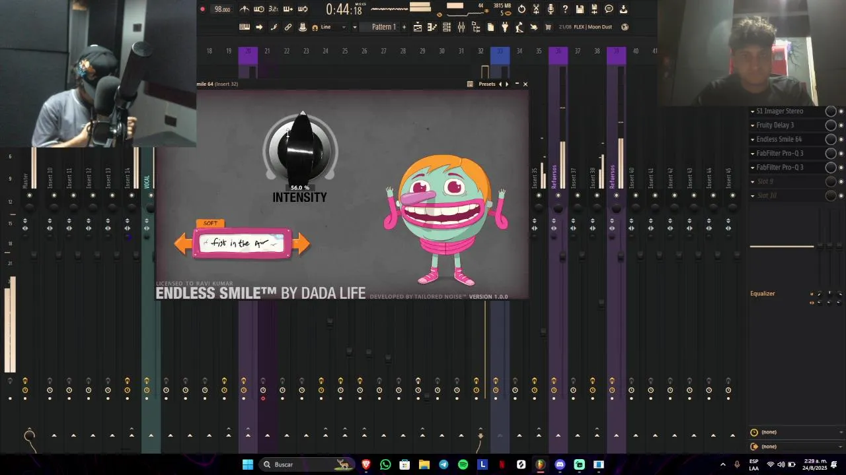Image resolution: width=846 pixels, height=475 pixels.
Task: Select next preset with right orange arrow
Action: tap(301, 243)
